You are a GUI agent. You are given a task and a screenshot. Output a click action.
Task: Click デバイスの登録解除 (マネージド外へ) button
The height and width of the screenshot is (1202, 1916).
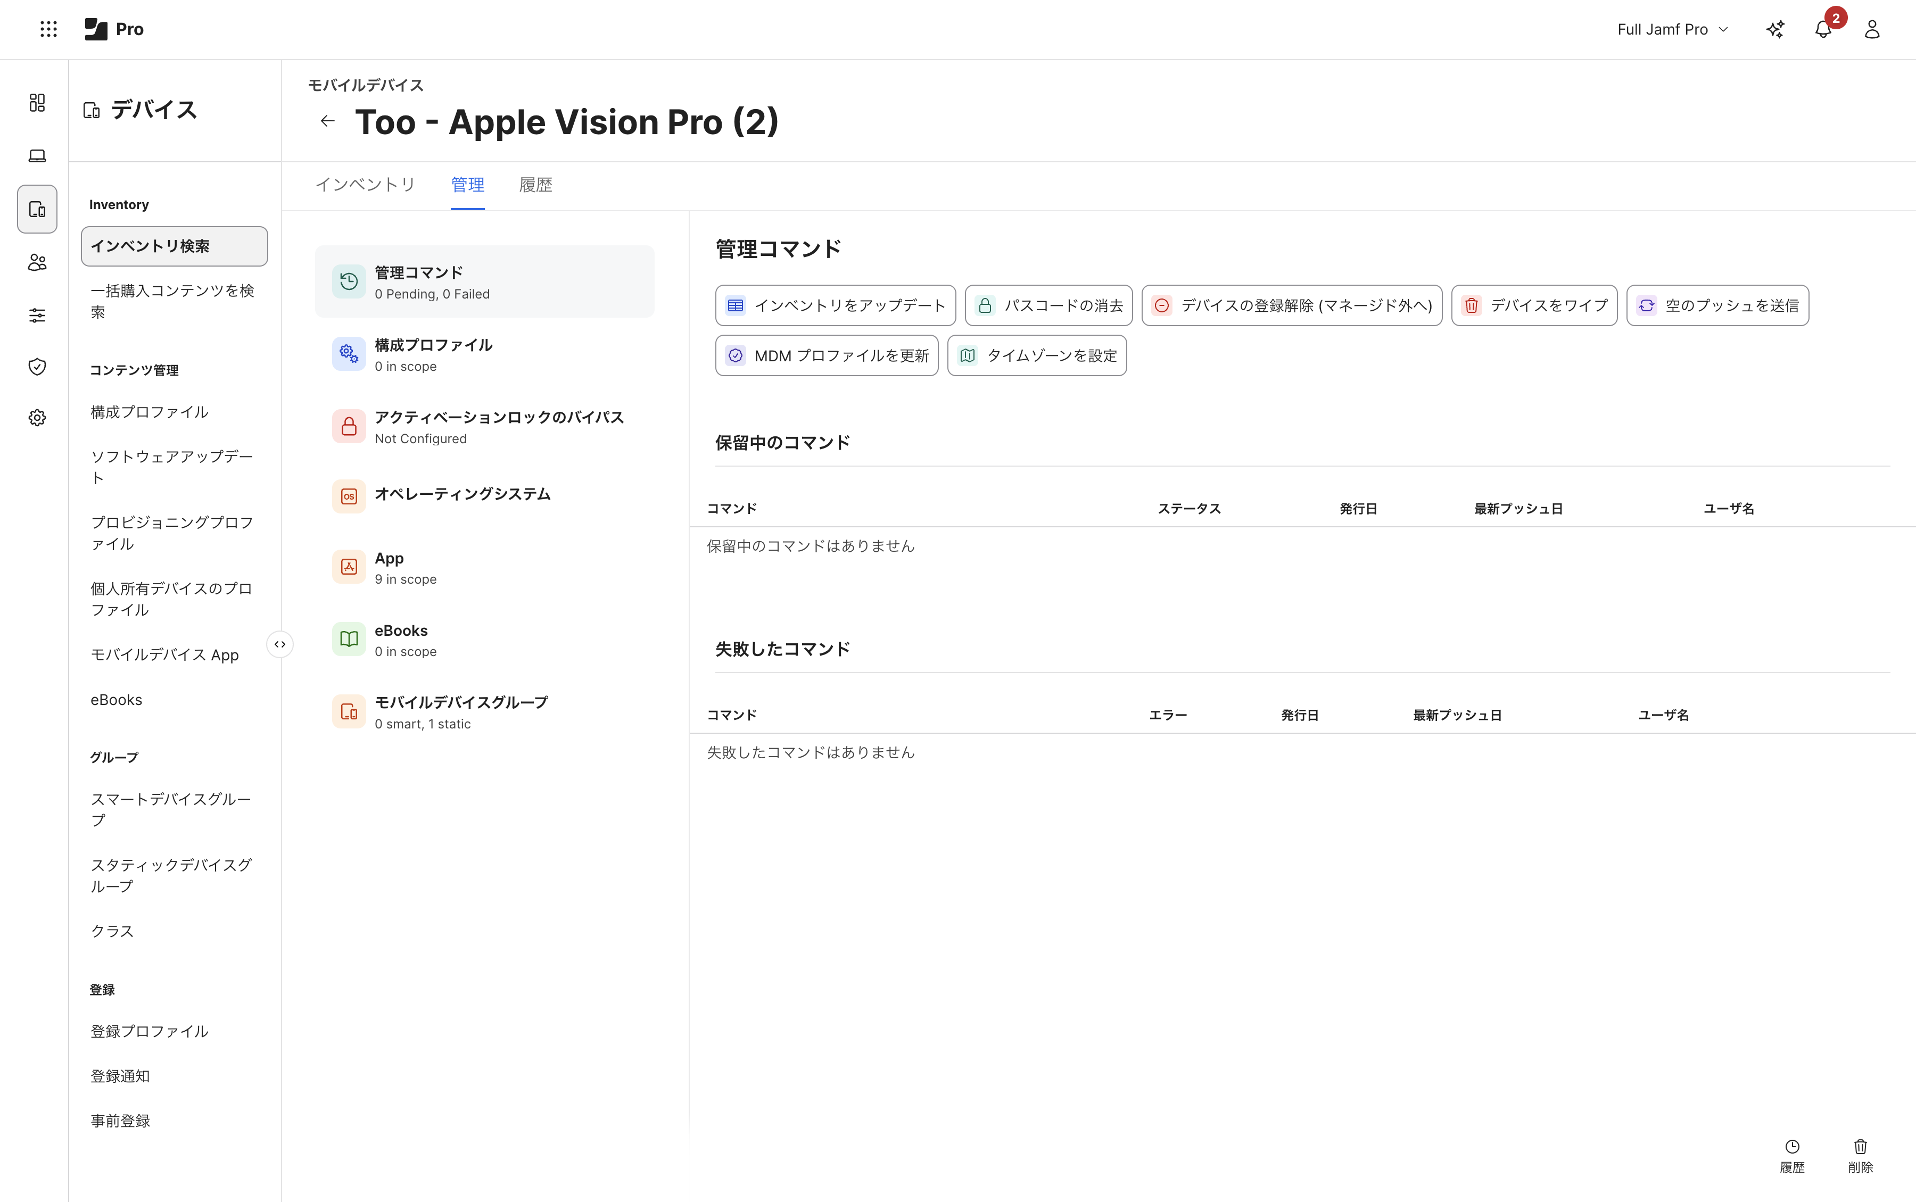click(x=1292, y=305)
